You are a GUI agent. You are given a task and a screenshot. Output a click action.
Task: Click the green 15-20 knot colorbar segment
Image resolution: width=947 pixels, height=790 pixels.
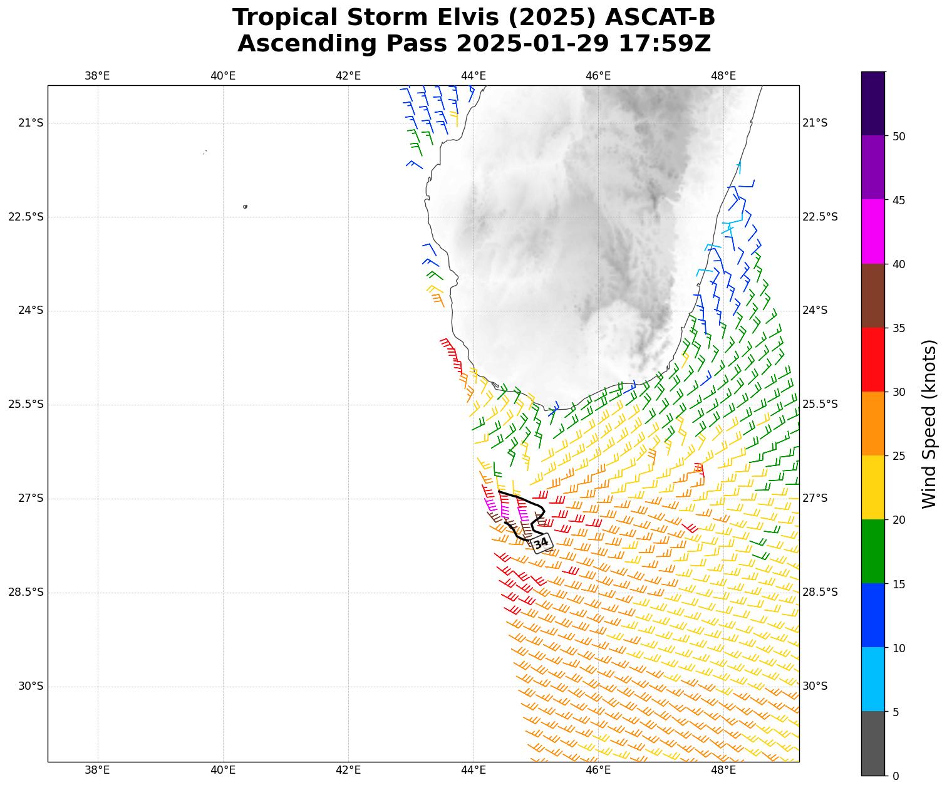[x=872, y=551]
